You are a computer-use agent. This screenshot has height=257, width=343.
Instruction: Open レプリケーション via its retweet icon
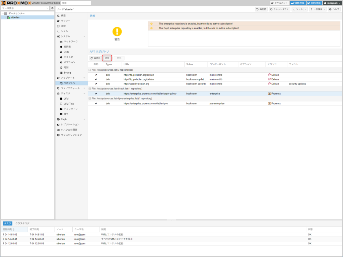[x=58, y=125]
